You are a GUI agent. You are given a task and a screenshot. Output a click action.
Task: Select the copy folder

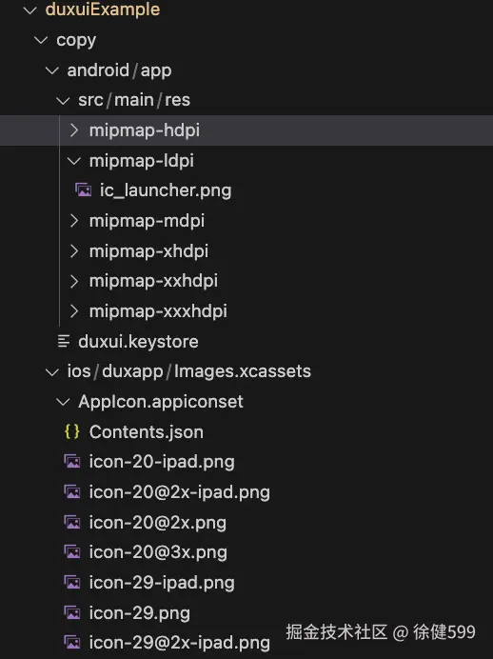(76, 40)
